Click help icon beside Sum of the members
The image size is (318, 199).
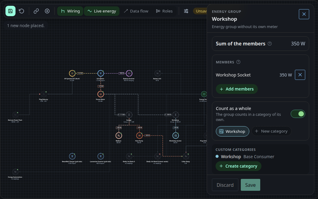[x=270, y=44]
